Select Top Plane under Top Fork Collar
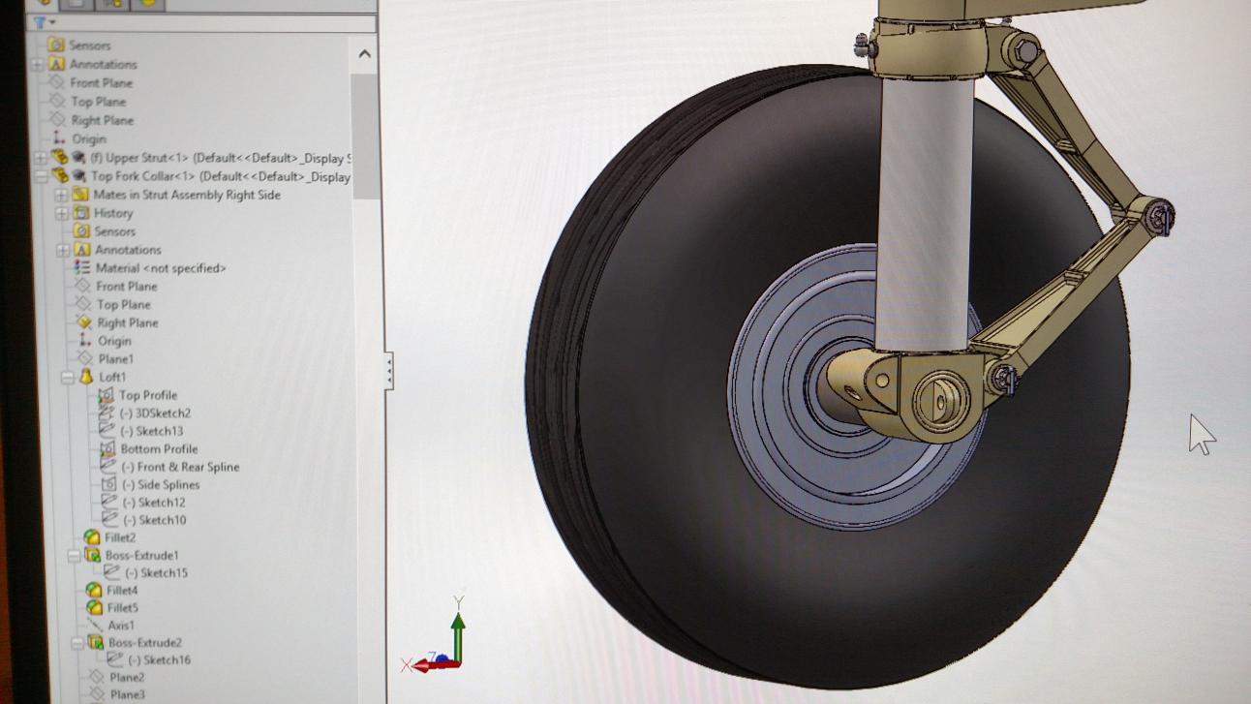1251x704 pixels. [124, 304]
